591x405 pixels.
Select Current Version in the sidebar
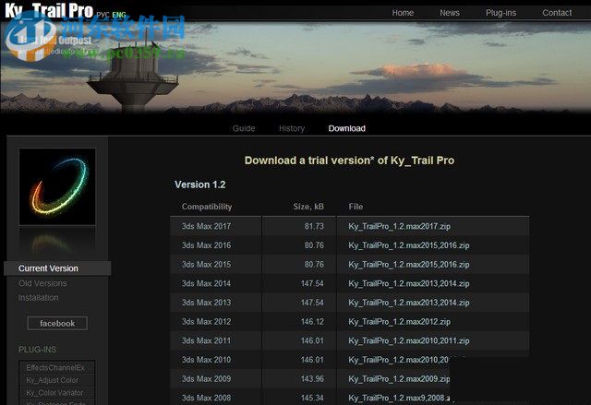click(x=57, y=268)
